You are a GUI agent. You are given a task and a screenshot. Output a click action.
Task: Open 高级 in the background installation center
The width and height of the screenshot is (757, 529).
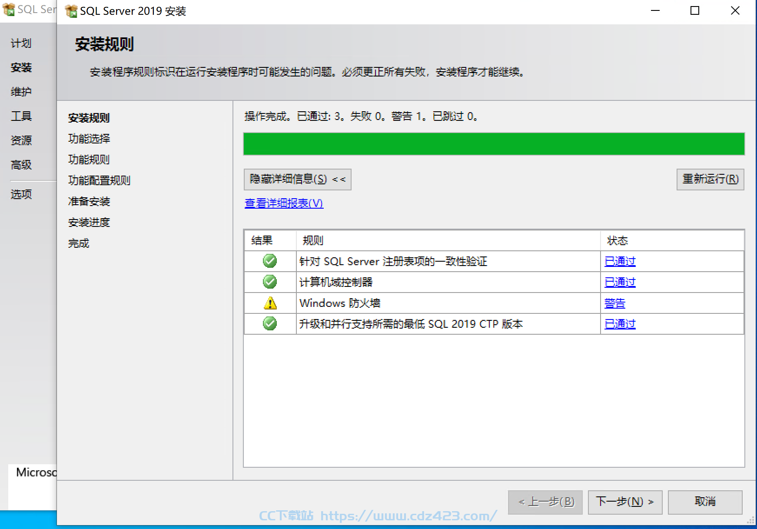point(21,165)
